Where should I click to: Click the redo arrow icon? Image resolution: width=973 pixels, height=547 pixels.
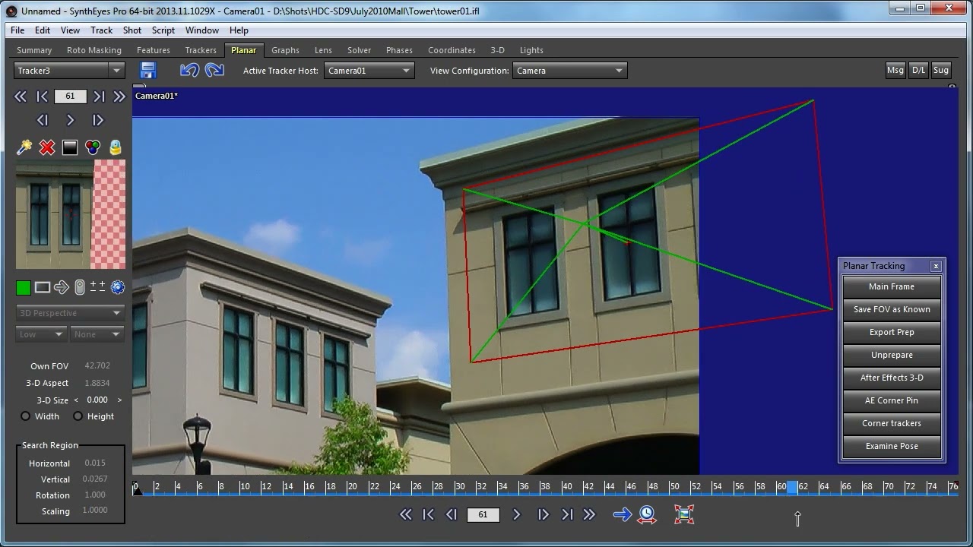pos(214,70)
